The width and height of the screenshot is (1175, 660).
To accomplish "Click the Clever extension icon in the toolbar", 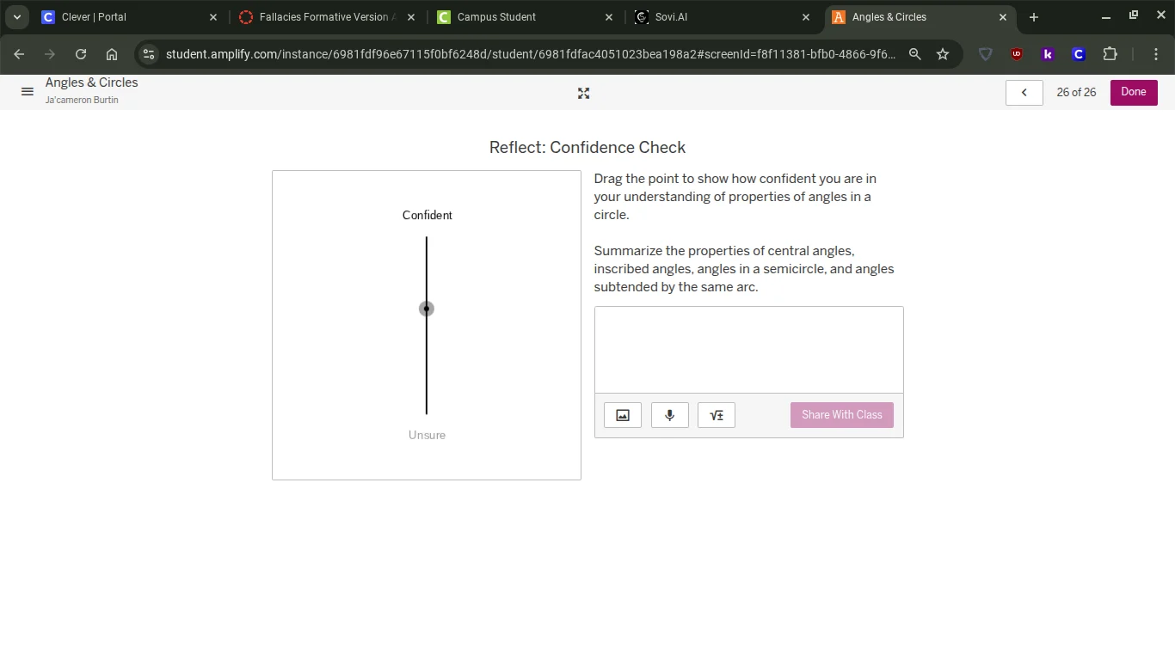I will [1078, 53].
